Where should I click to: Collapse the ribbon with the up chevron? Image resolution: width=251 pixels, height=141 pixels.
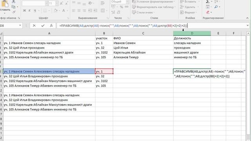click(247, 18)
